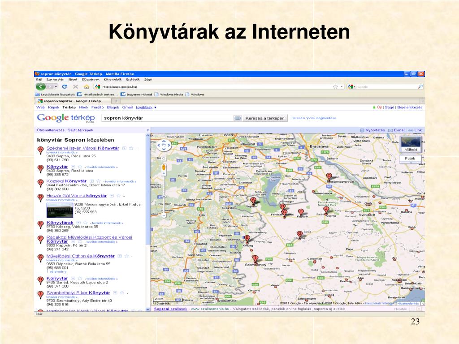Open the Ingyenes Hotmail bookmark
This screenshot has height=344, width=459.
[x=137, y=95]
